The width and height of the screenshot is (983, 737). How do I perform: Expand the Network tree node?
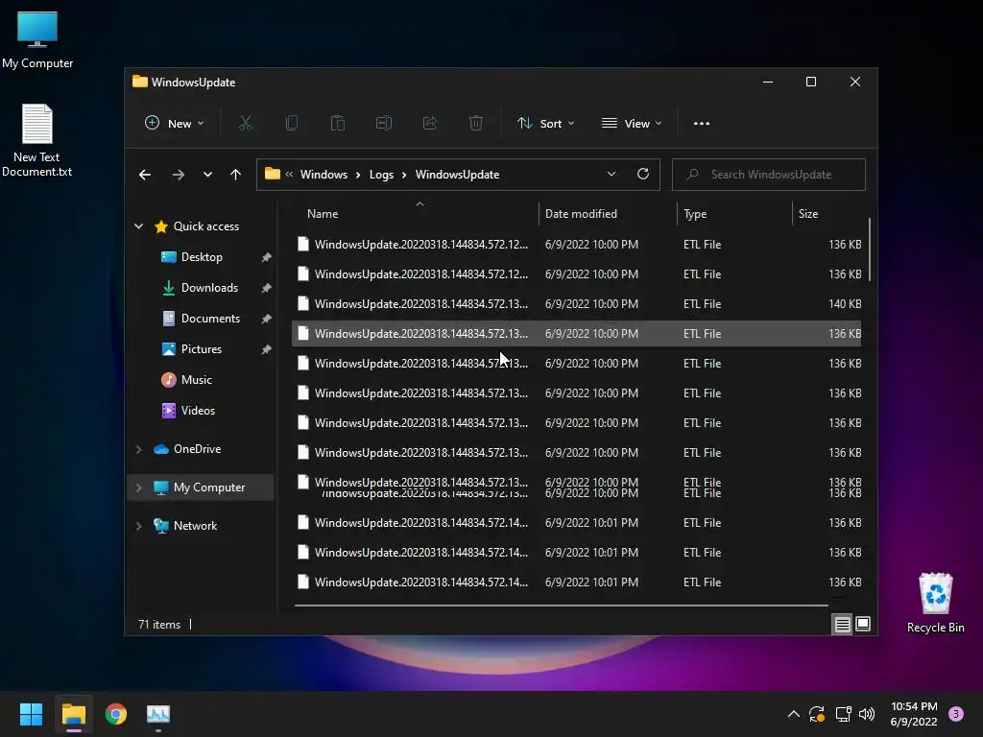[x=139, y=526]
